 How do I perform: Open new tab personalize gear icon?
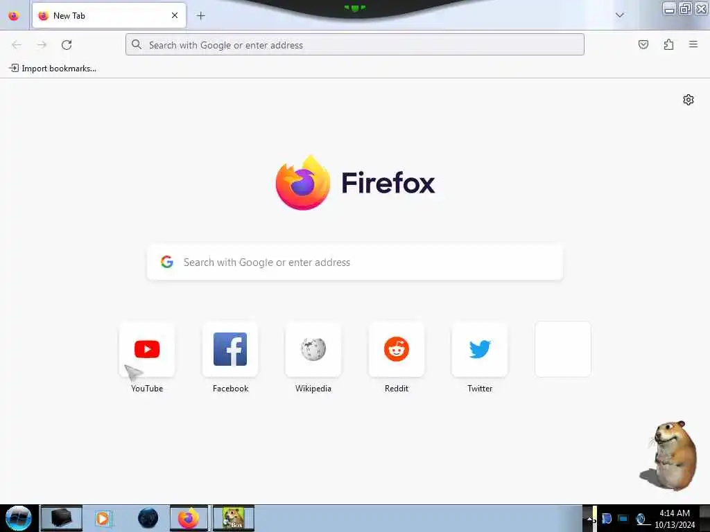pyautogui.click(x=689, y=100)
